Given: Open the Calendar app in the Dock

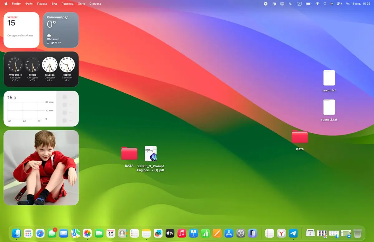Looking at the screenshot, I should (111, 233).
